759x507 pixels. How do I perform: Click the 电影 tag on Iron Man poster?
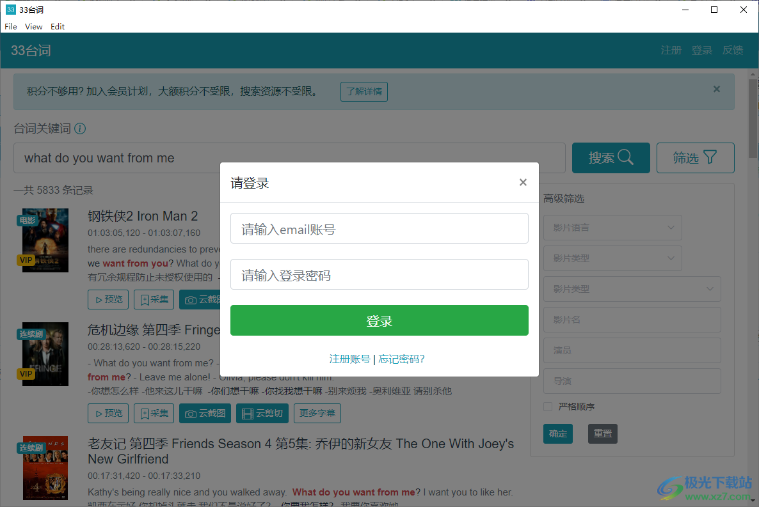click(x=28, y=220)
